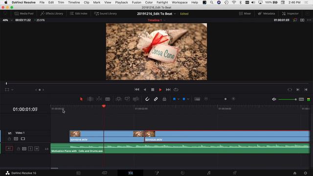Select the Selection Mode arrow tool

(x=81, y=99)
